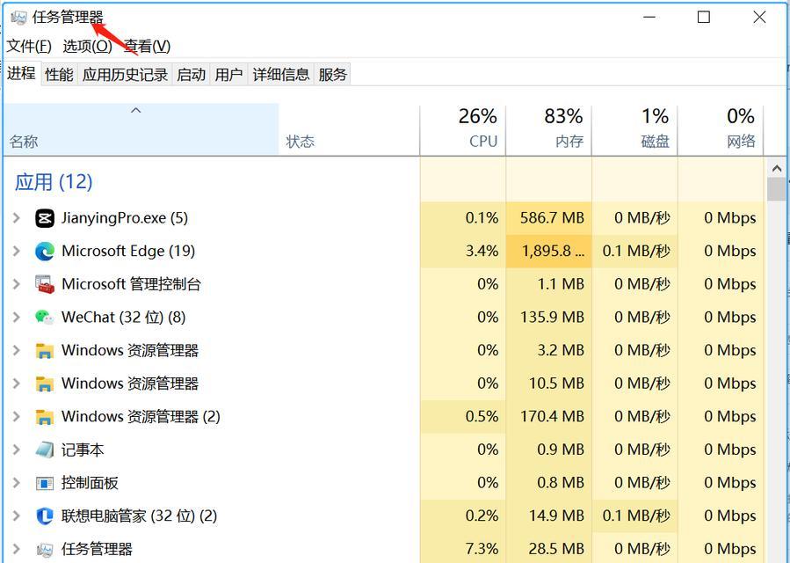Image resolution: width=790 pixels, height=563 pixels.
Task: Click the 任务管理器 row icon at the bottom of the list
Action: [x=44, y=550]
